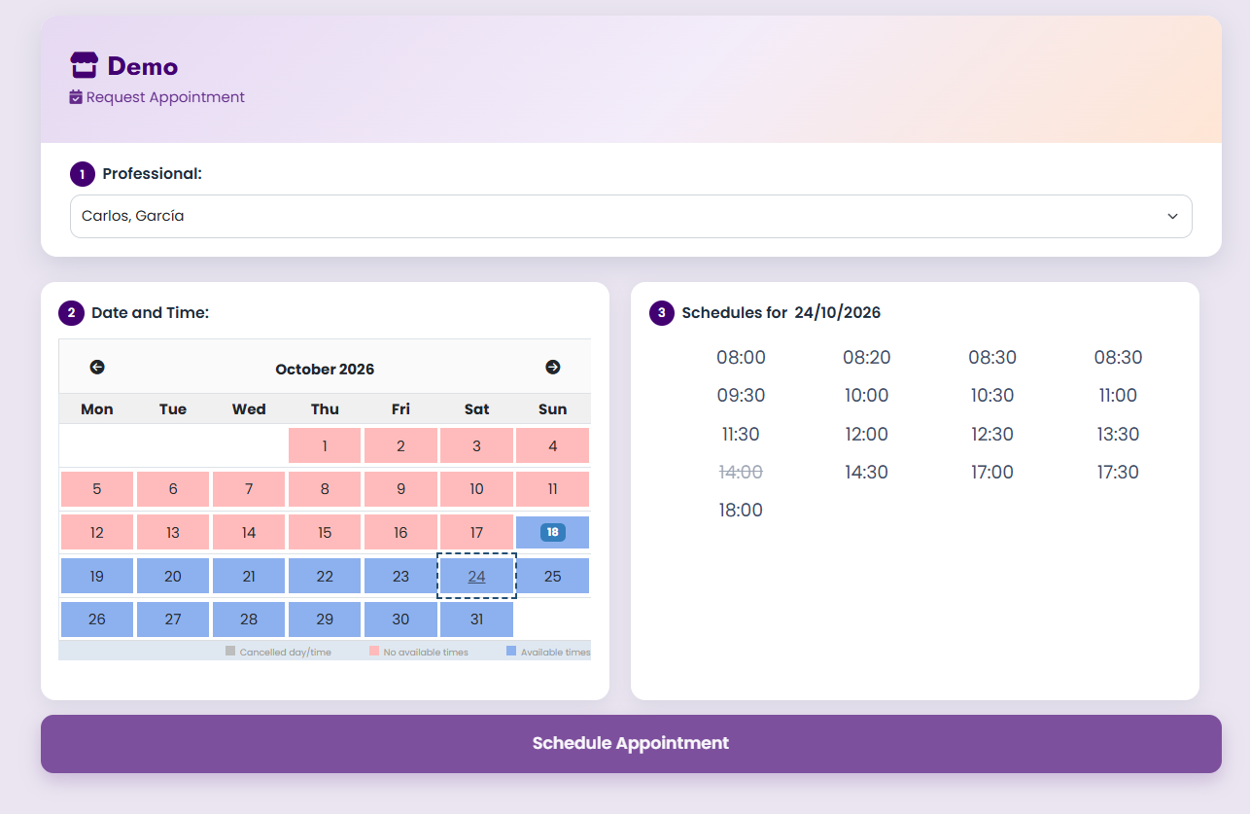
Task: Select October 19 on the calendar
Action: tap(97, 576)
